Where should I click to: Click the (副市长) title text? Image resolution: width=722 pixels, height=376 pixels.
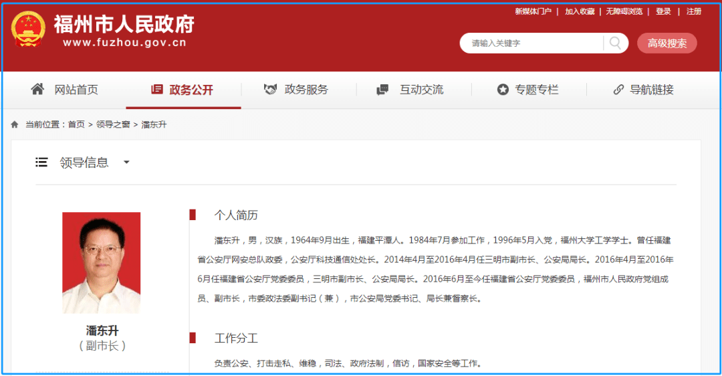coord(102,346)
